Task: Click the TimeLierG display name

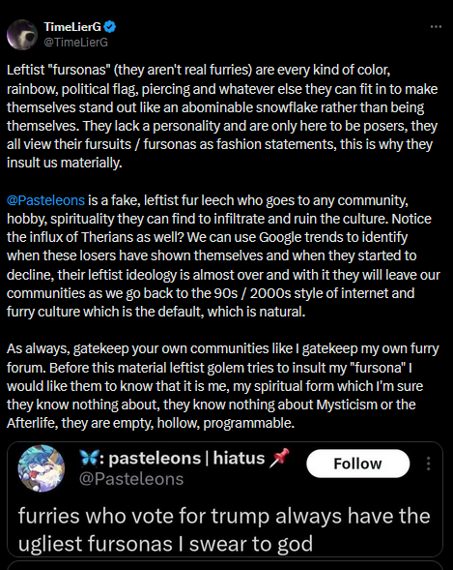Action: pos(72,27)
